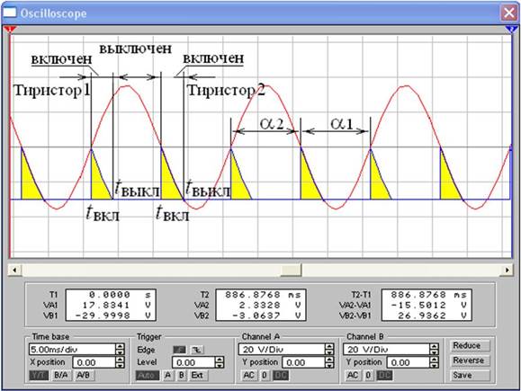
Task: Click the Save button
Action: (469, 375)
